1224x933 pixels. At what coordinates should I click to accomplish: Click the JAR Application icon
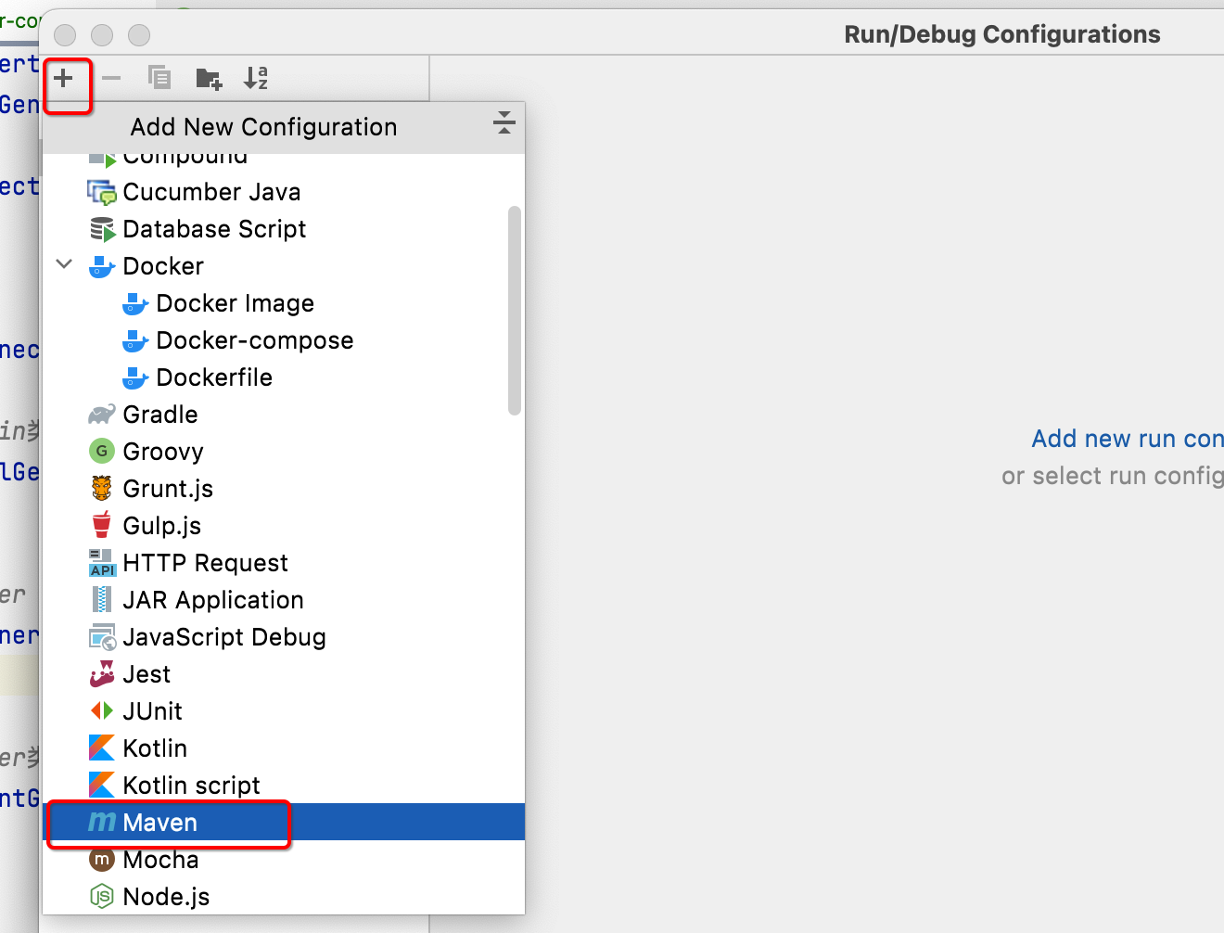coord(102,599)
